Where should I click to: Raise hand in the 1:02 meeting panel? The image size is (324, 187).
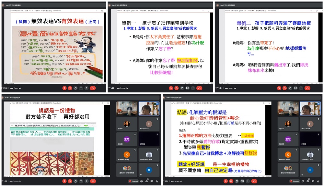point(75,88)
